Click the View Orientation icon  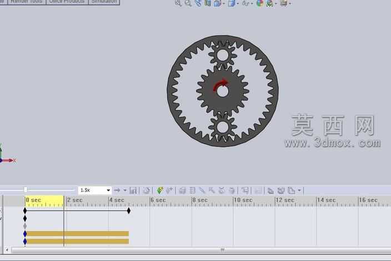217,3
